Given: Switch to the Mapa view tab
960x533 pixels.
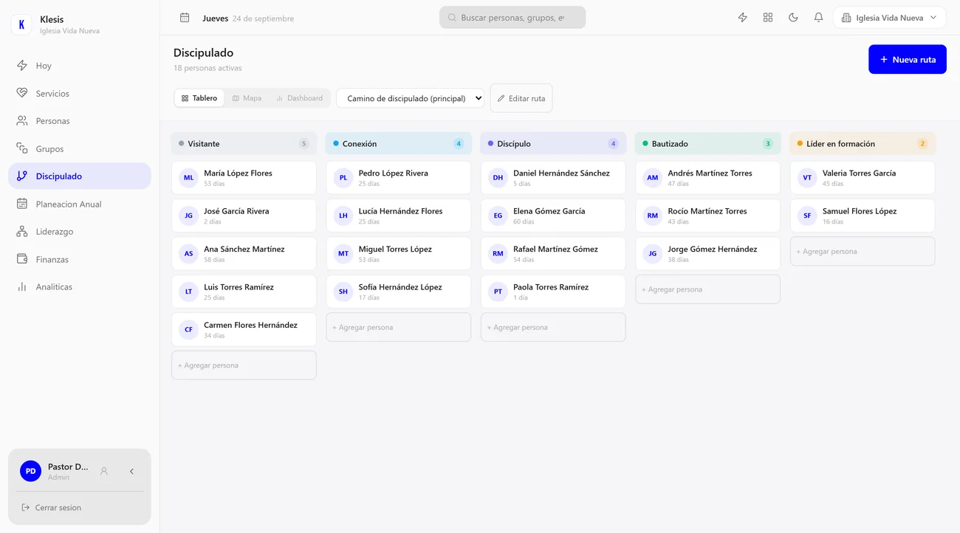Looking at the screenshot, I should tap(247, 98).
